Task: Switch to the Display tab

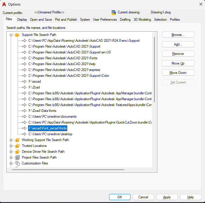Action: (22, 20)
